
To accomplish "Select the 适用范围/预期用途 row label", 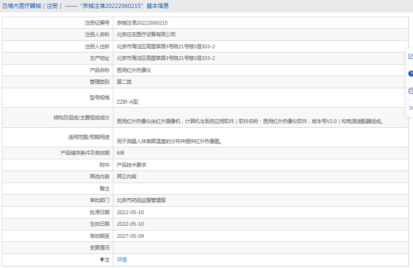I will coord(89,137).
